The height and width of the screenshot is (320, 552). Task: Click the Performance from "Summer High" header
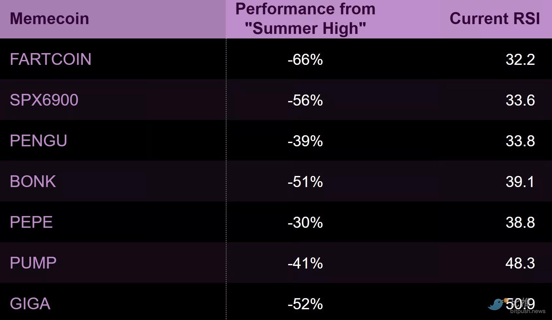(x=305, y=19)
